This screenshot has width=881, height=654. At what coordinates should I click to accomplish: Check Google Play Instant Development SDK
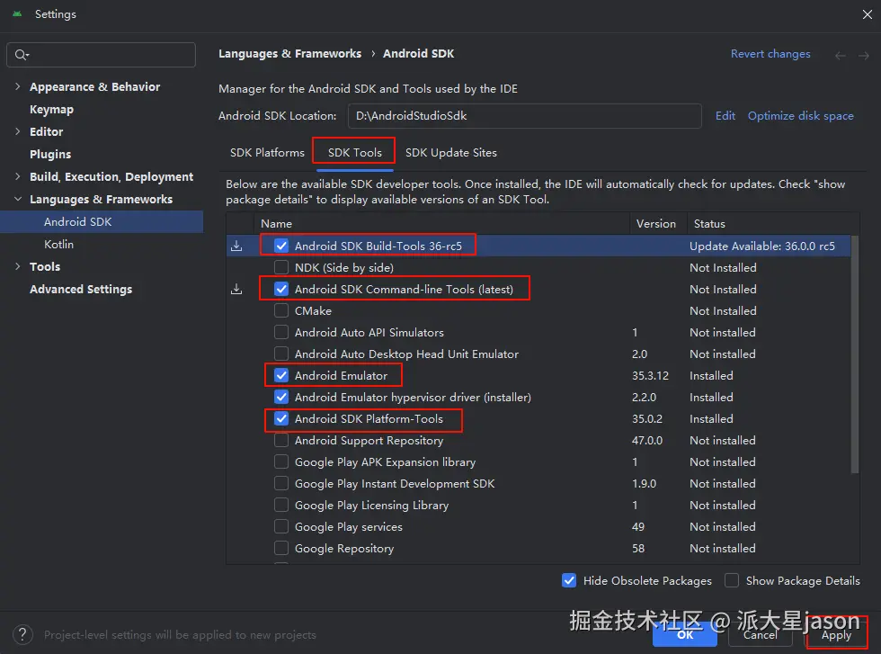click(x=281, y=483)
